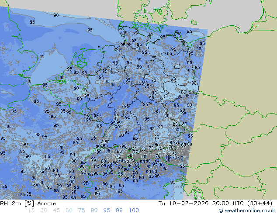Click legend value 99
The height and width of the screenshot is (214, 277).
(119, 211)
